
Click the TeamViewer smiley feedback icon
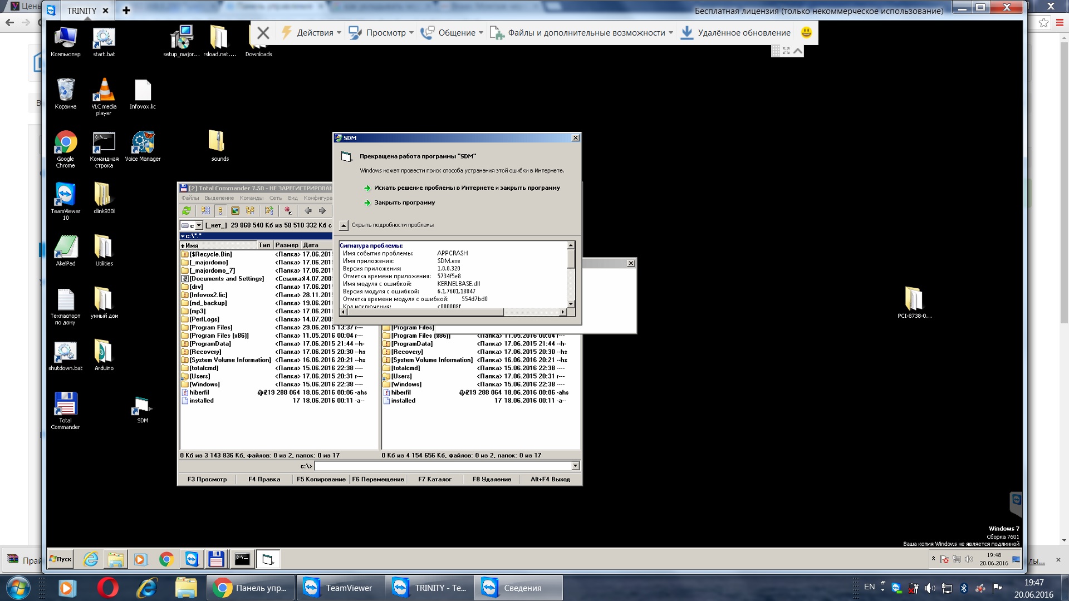(806, 33)
